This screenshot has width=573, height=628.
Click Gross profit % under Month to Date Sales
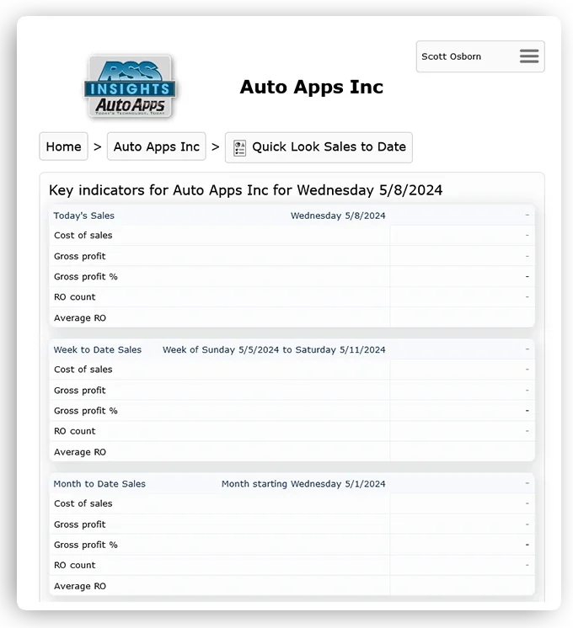pyautogui.click(x=86, y=546)
